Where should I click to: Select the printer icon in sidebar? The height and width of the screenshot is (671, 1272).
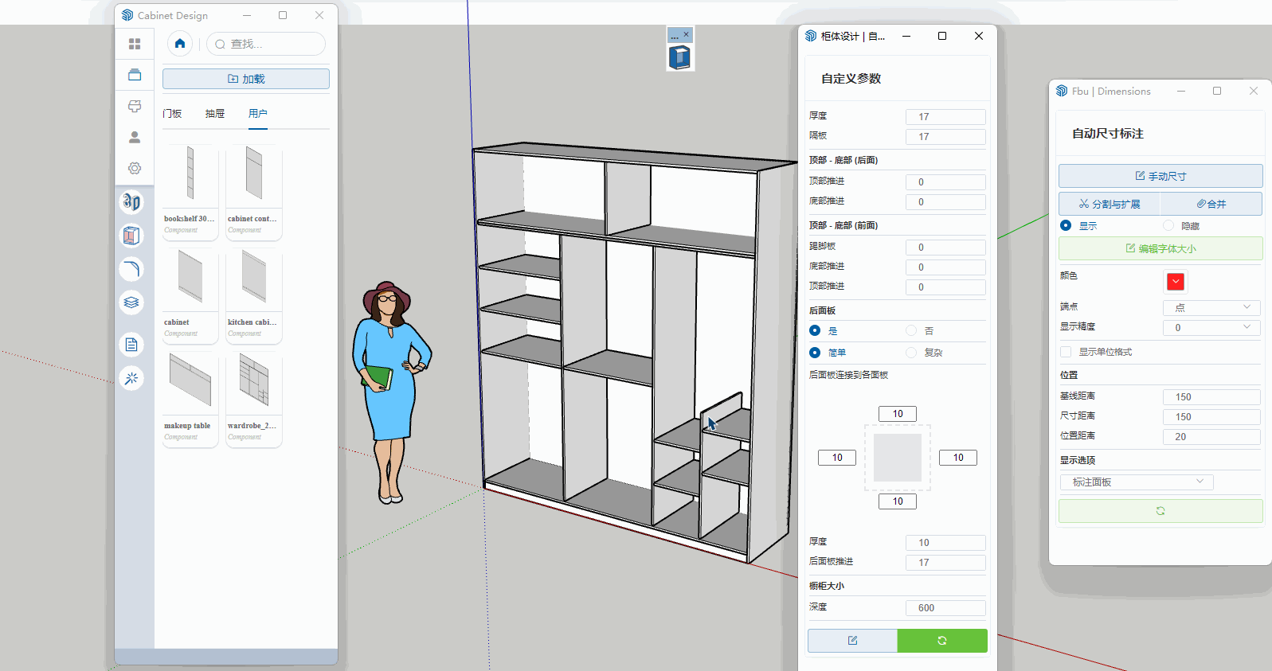click(135, 106)
